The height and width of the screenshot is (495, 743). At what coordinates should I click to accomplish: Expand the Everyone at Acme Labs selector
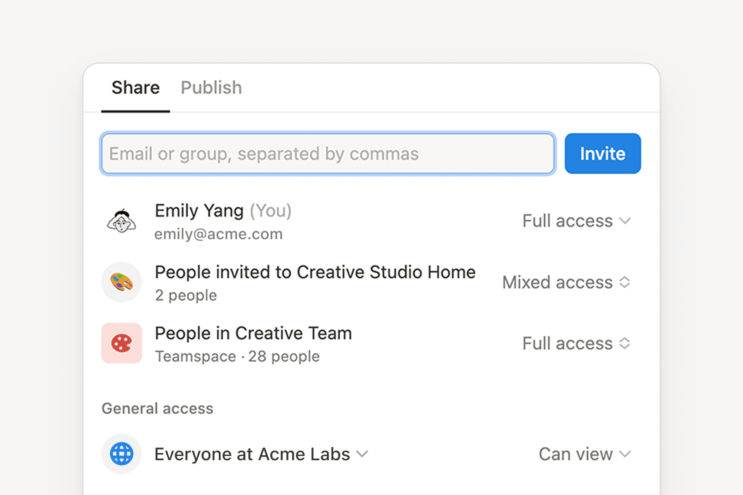pyautogui.click(x=362, y=454)
